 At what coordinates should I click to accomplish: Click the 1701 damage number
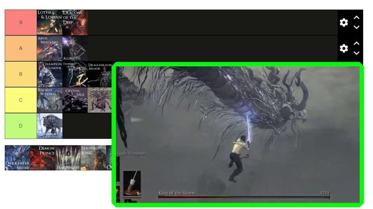click(325, 193)
